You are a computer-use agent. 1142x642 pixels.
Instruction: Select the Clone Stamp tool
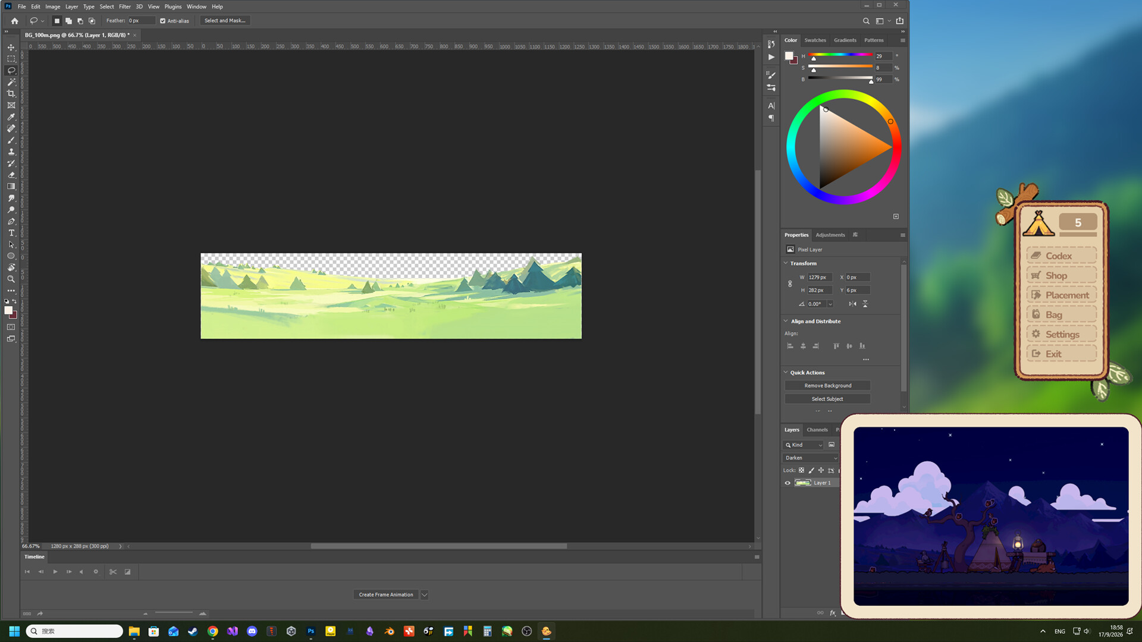pos(11,152)
